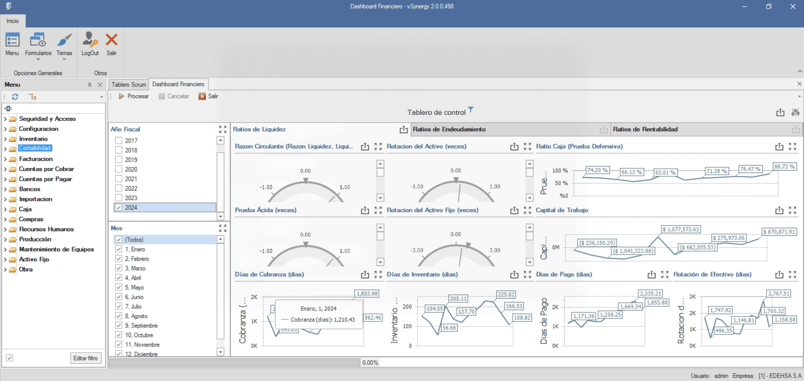Image resolution: width=804 pixels, height=381 pixels.
Task: Select the Ratios de Rentabilidad tab
Action: point(645,129)
